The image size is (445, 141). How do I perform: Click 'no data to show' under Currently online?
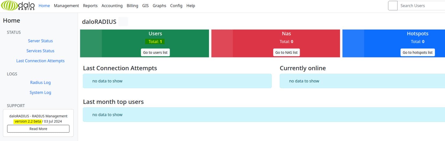[304, 81]
